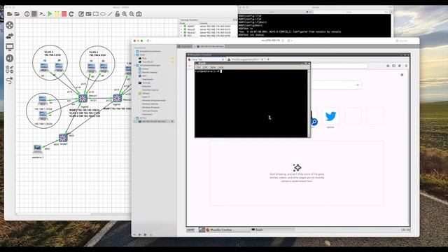The image size is (448, 252).
Task: Select Terminal entry in remote desktop sidebar
Action: tap(146, 83)
